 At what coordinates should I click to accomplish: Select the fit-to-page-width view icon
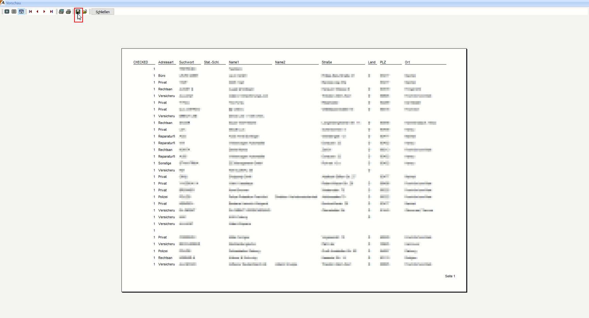coord(21,12)
